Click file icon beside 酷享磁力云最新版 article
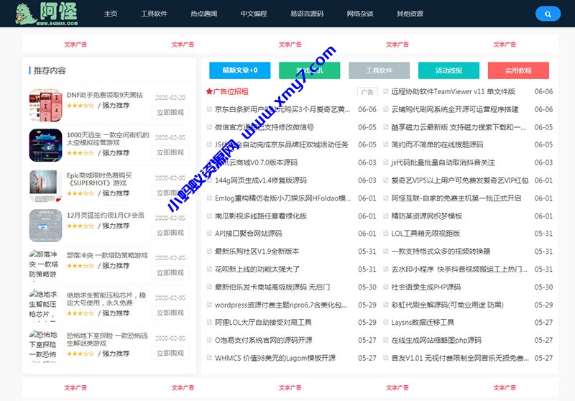Screen dimensions: 575x401 point(385,126)
